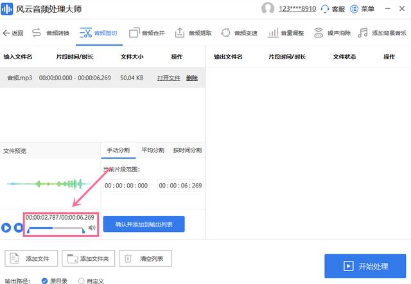Stop audio preview playback

pos(17,227)
